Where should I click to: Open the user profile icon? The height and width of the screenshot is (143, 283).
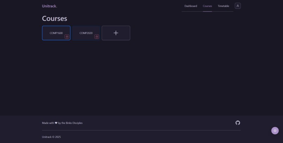point(238,6)
